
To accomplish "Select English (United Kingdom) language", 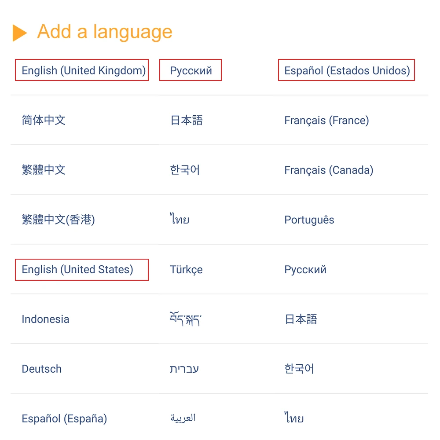I will (x=84, y=70).
